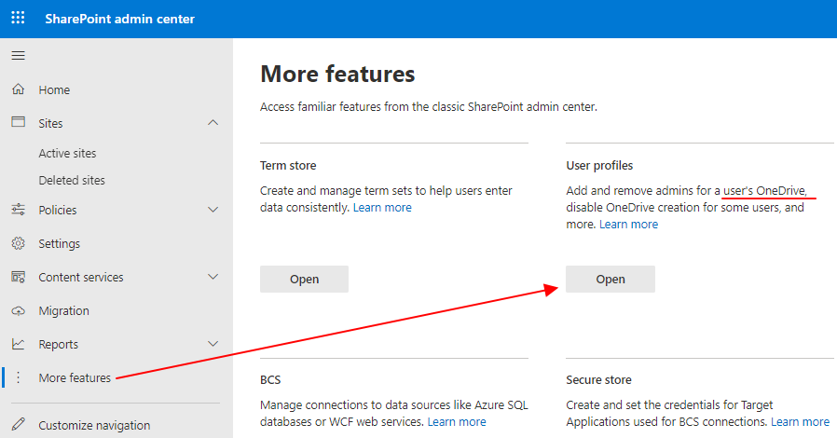
Task: Open the User profiles feature
Action: pos(611,279)
